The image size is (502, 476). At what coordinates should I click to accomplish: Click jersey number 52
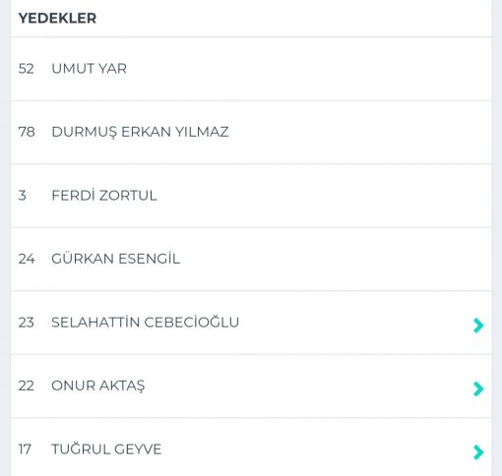coord(26,69)
